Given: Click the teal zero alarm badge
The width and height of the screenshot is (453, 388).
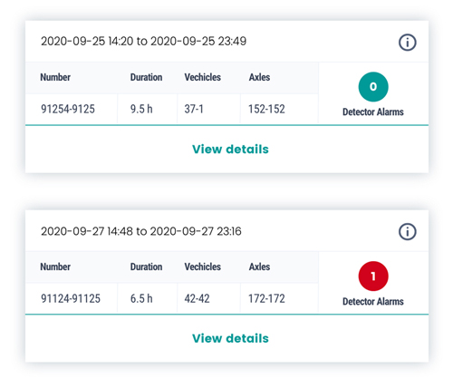Looking at the screenshot, I should tap(373, 87).
